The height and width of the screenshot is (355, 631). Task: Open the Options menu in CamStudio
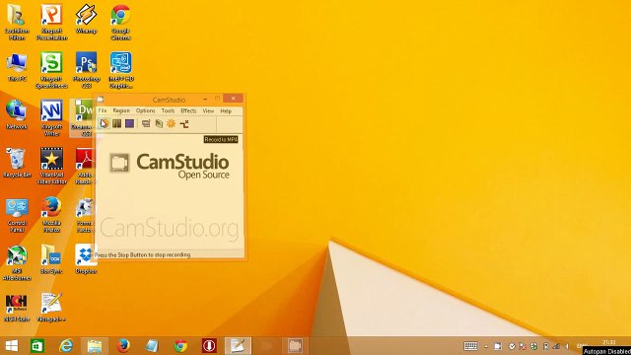(145, 110)
